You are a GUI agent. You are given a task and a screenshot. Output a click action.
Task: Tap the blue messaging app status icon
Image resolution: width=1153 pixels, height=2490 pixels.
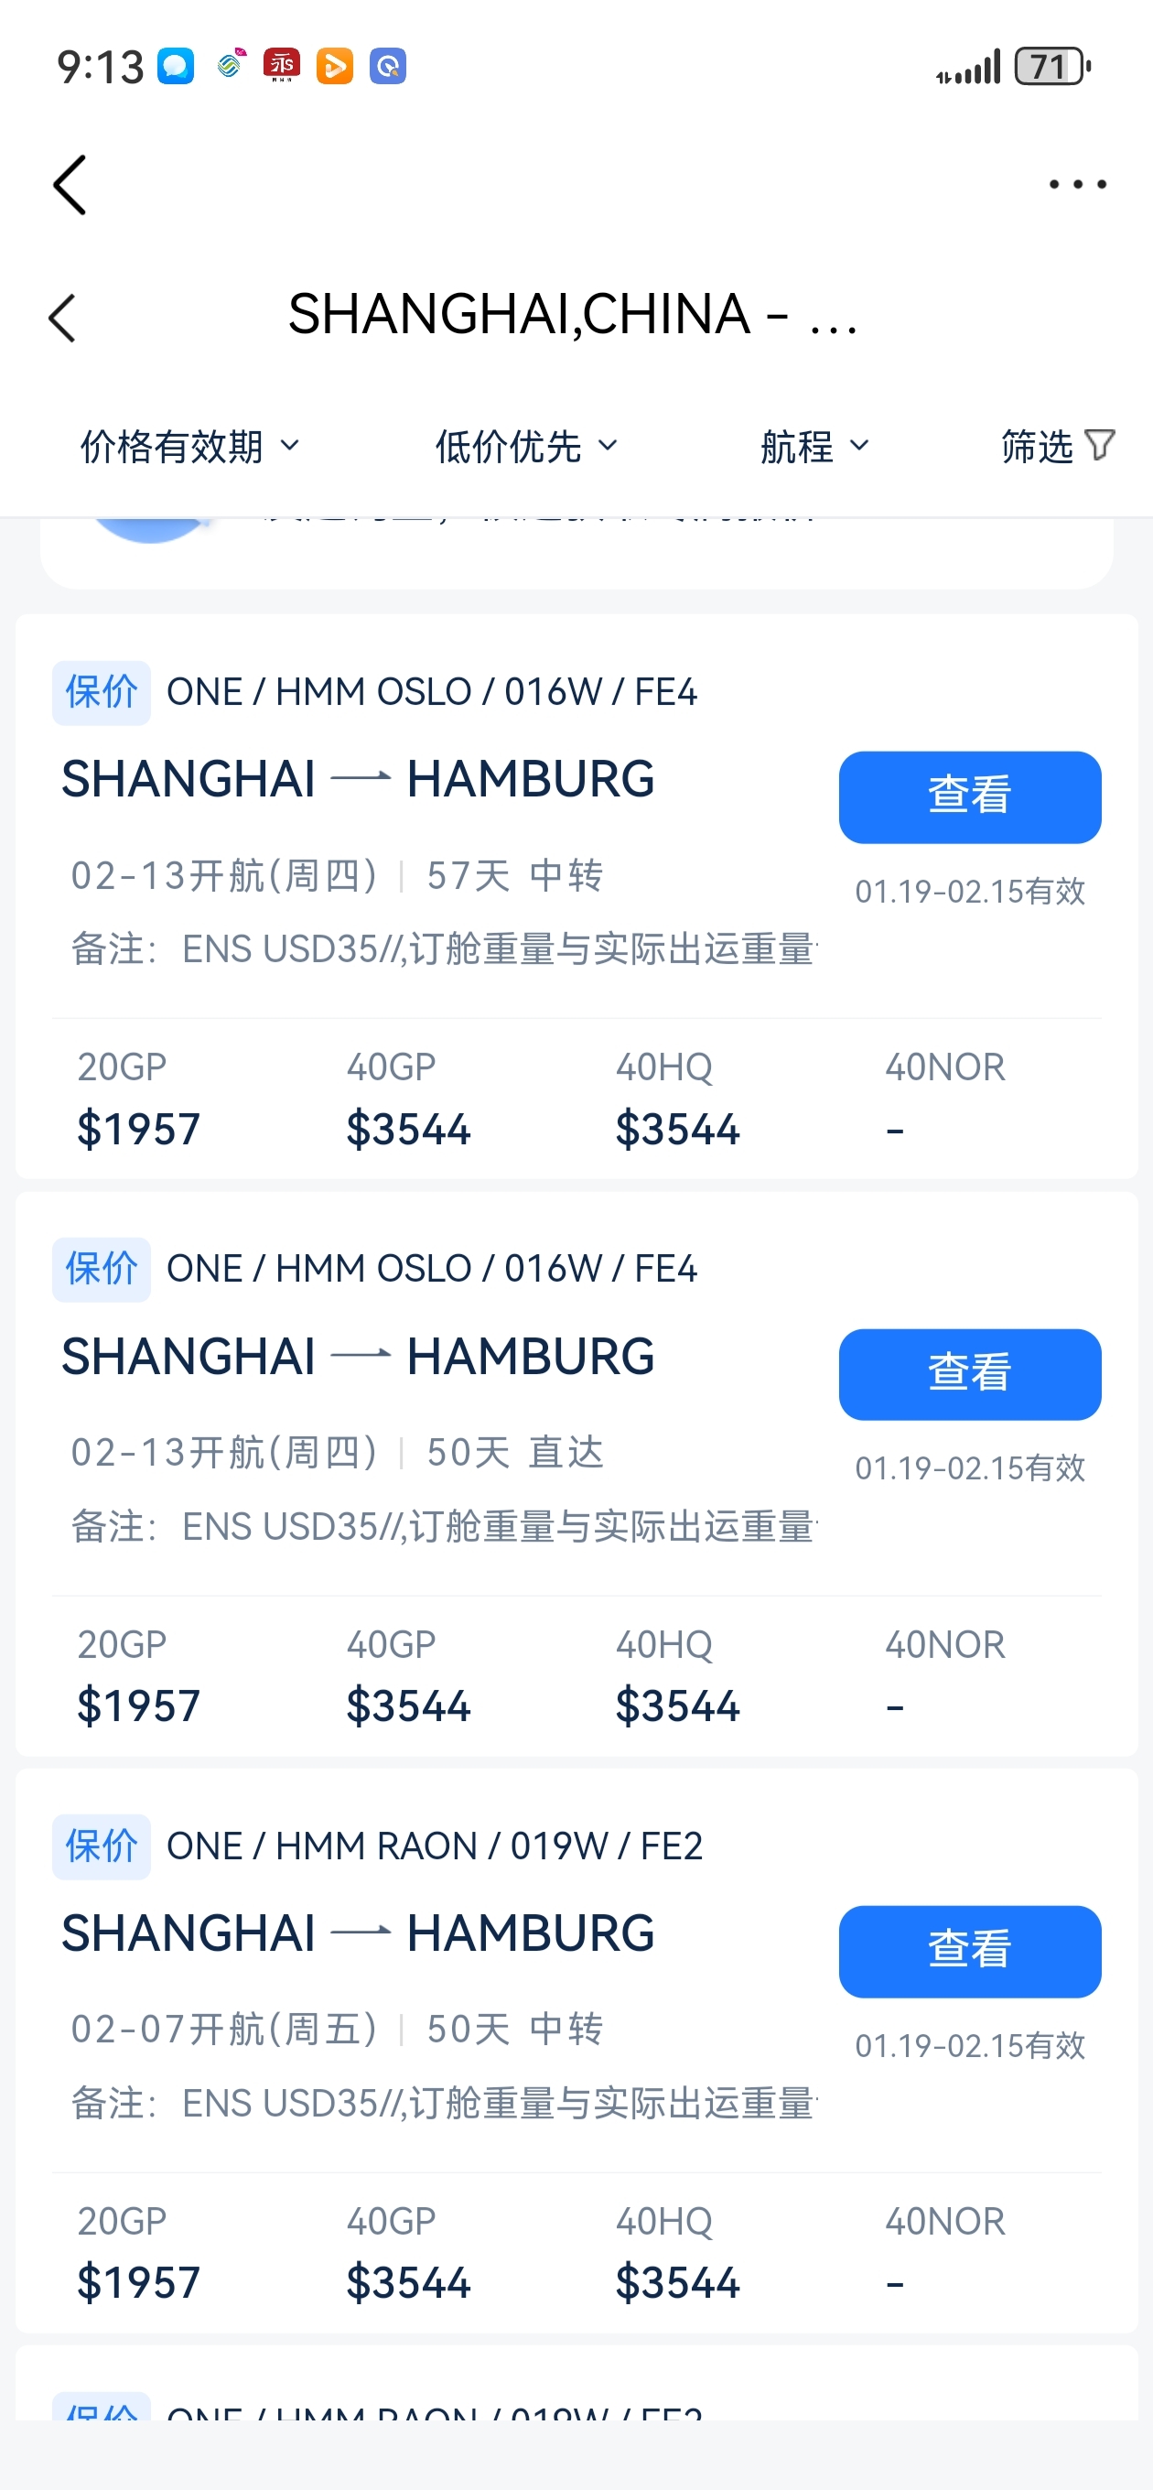(x=176, y=66)
